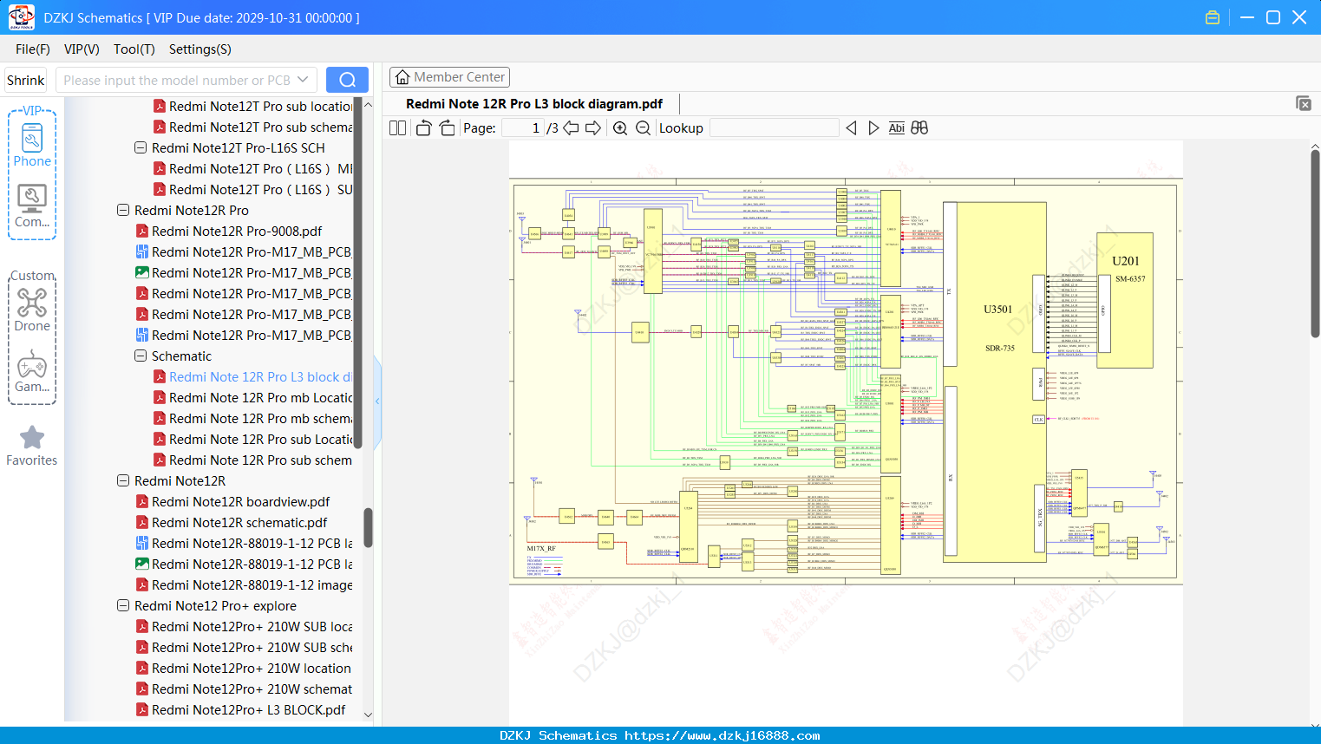Click the PDF viewer vertical scrollbar thumb

pyautogui.click(x=1315, y=243)
